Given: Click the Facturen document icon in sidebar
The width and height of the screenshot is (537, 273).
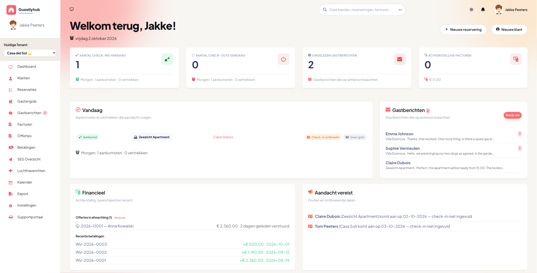Looking at the screenshot, I should pos(10,125).
